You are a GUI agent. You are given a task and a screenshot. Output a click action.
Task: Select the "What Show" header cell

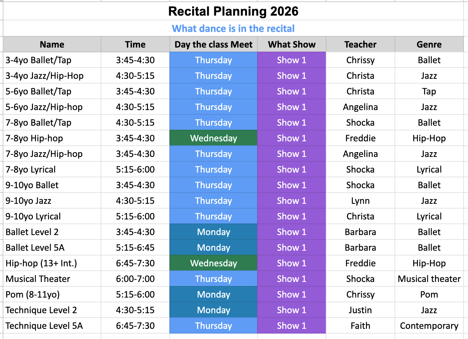click(x=291, y=44)
